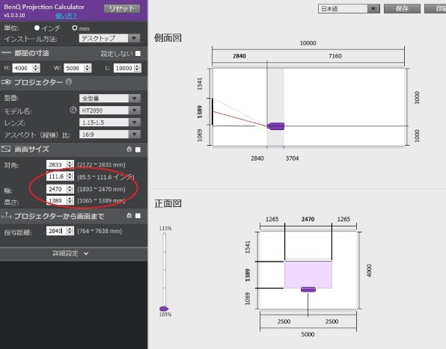Click the projector icon in the front view

[308, 289]
